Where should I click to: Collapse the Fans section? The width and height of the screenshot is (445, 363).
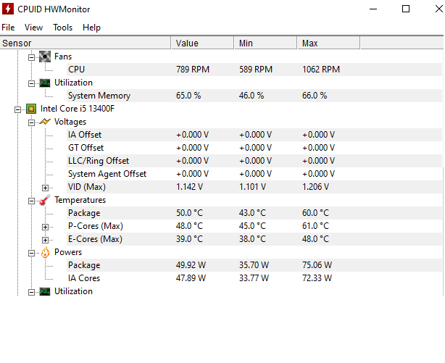point(31,57)
